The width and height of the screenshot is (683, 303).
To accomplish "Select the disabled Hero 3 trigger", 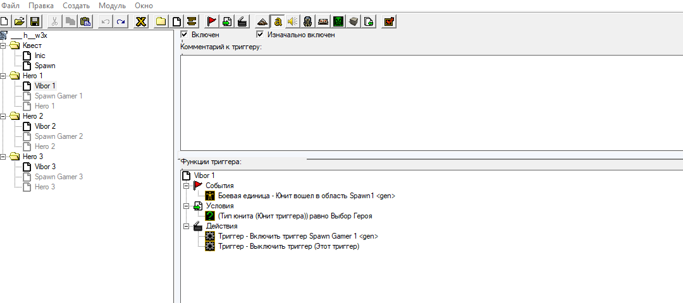I will [44, 187].
